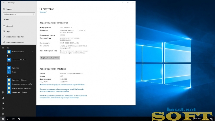Click the Оперативная память label
This screenshot has height=121, width=215.
(x=47, y=35)
